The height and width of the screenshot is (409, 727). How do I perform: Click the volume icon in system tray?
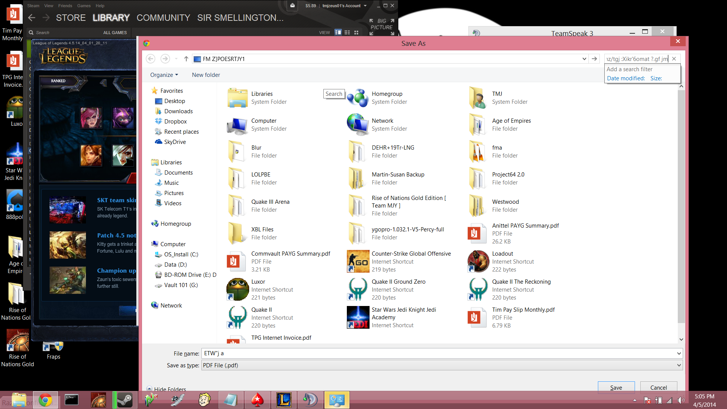point(681,400)
